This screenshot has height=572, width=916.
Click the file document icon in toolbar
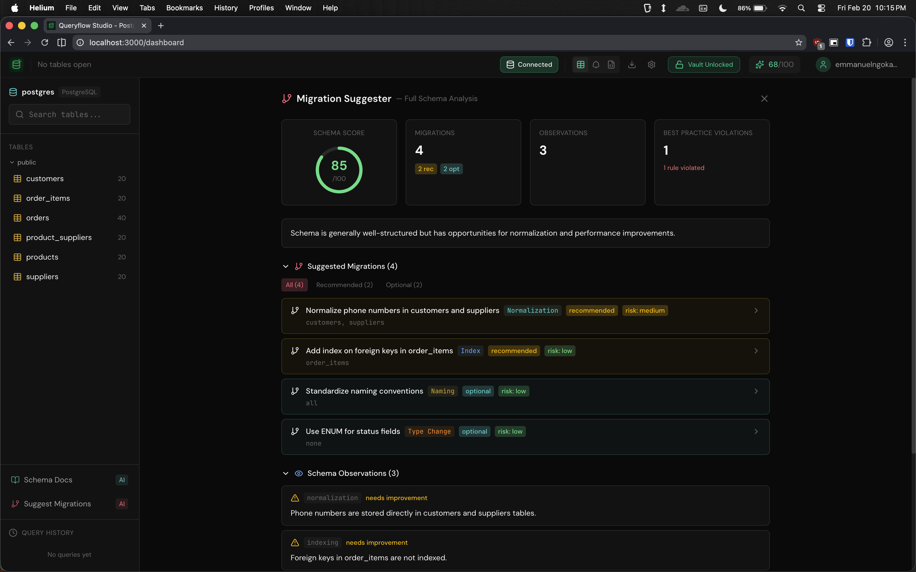coord(611,65)
